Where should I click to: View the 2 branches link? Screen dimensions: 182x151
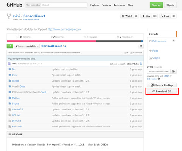[x=58, y=37]
